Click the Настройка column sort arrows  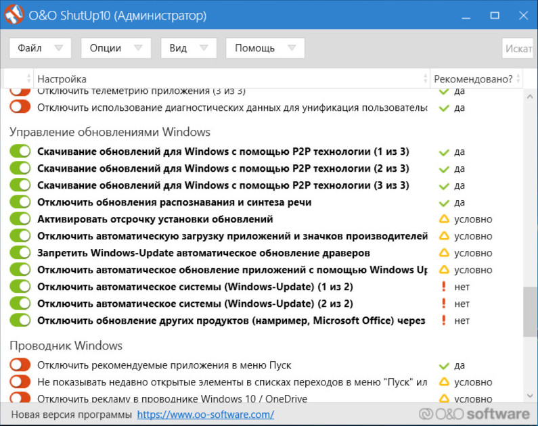coord(425,78)
